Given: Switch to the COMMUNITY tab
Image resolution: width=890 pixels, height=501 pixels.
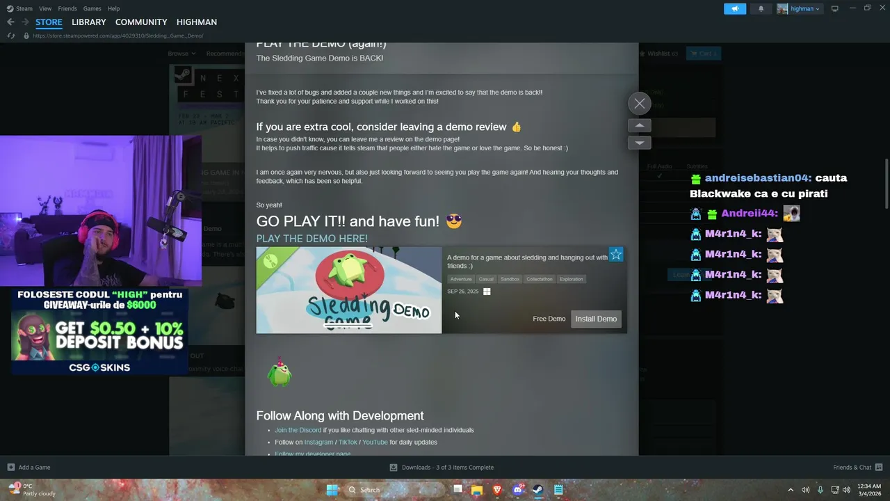Looking at the screenshot, I should point(141,22).
